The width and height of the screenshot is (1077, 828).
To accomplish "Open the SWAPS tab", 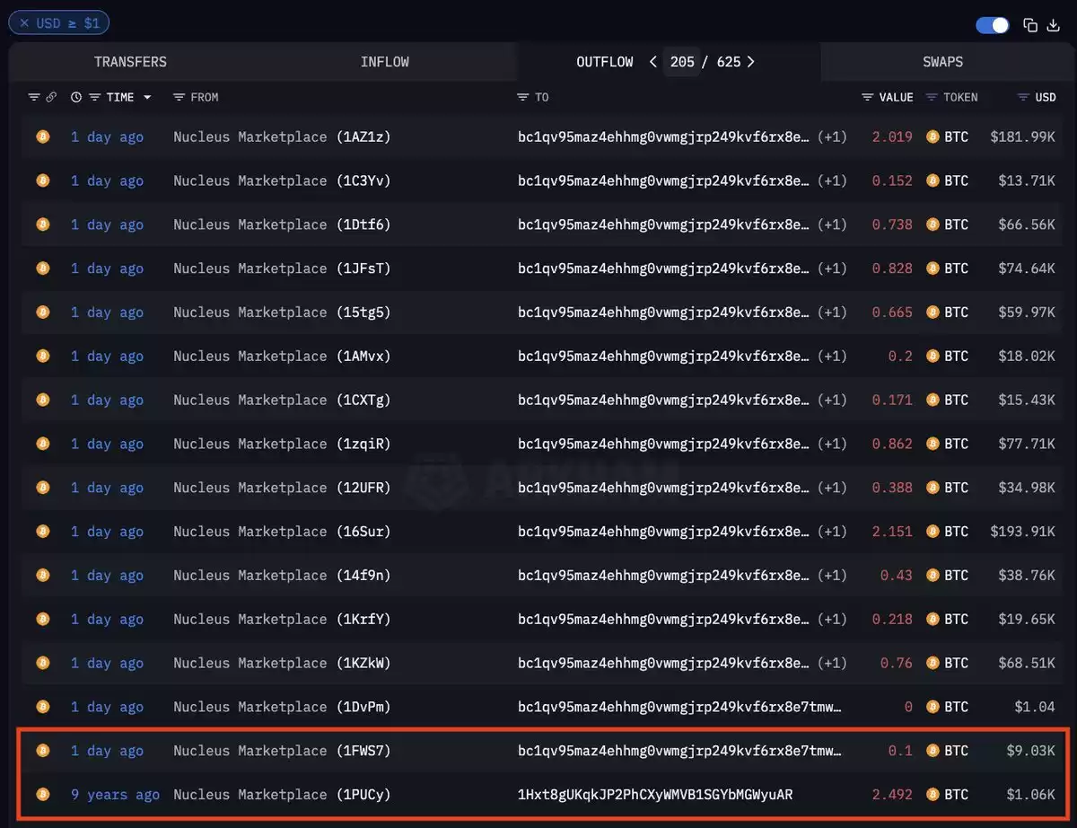I will (x=942, y=62).
